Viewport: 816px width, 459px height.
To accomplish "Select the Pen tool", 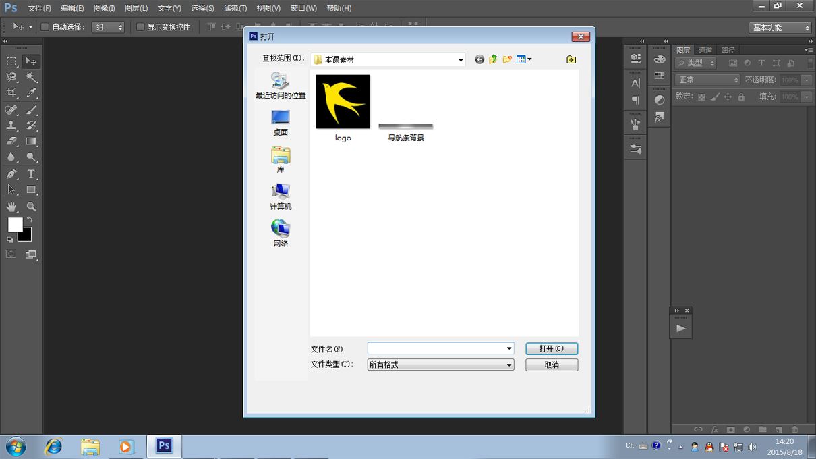I will (x=11, y=174).
